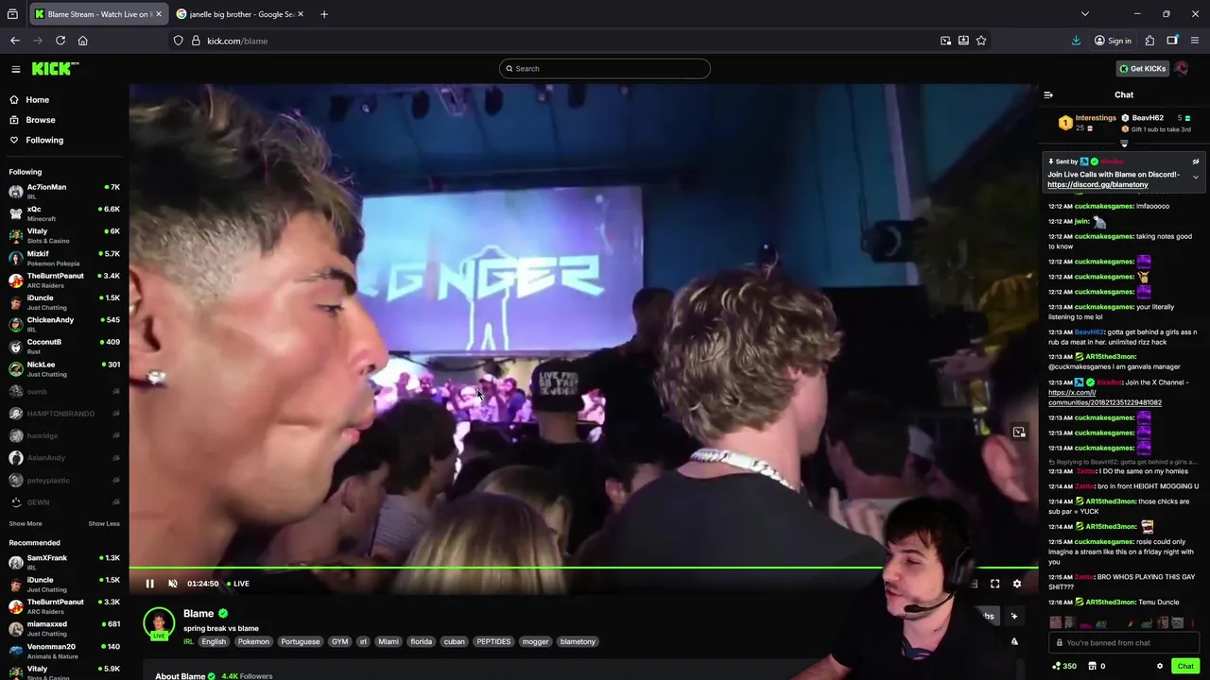This screenshot has height=680, width=1210.
Task: Pause the live stream
Action: 149,584
